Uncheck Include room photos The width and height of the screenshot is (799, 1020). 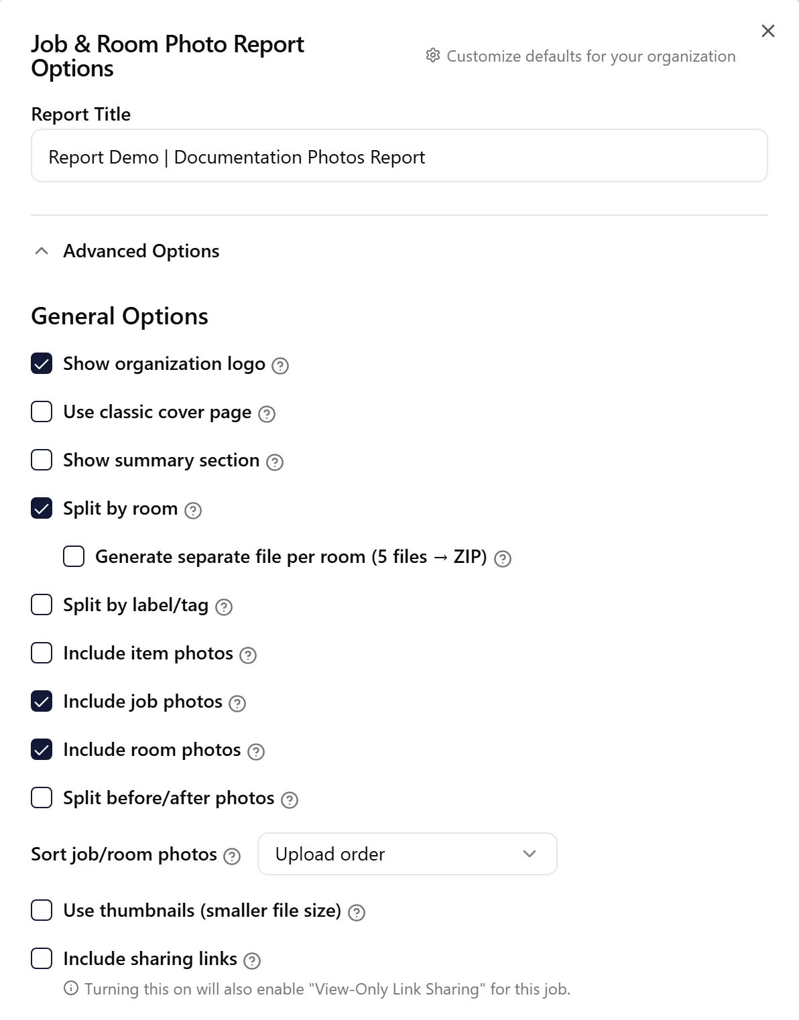tap(42, 749)
